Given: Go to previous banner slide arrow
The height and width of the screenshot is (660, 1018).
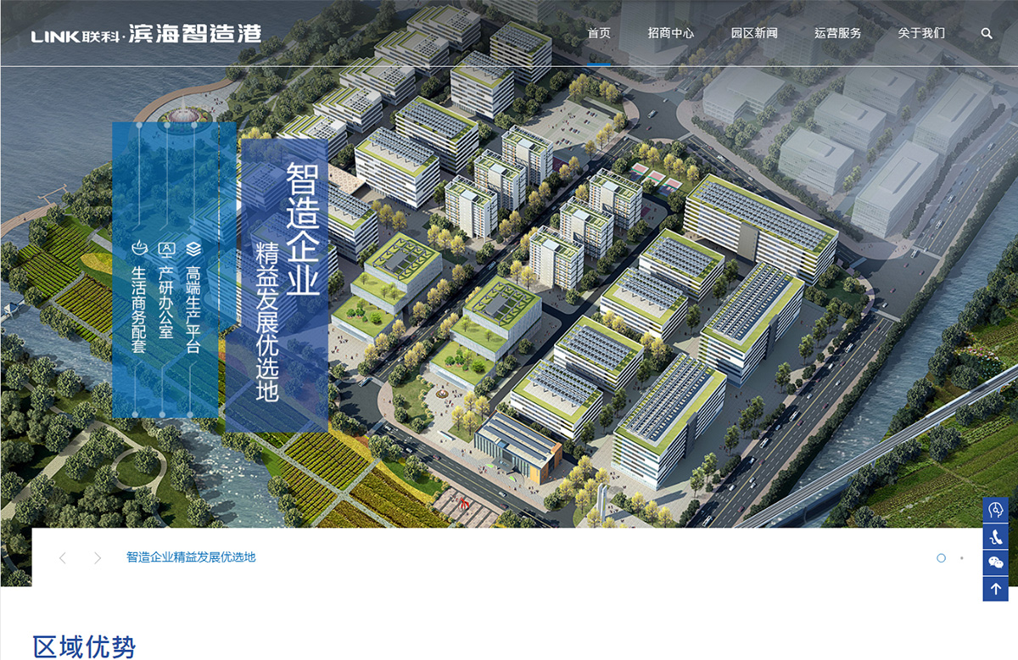Looking at the screenshot, I should tap(63, 557).
